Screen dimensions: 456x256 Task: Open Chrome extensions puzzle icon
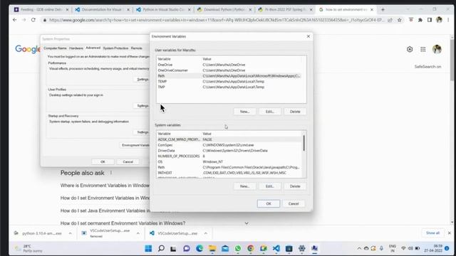click(x=420, y=20)
